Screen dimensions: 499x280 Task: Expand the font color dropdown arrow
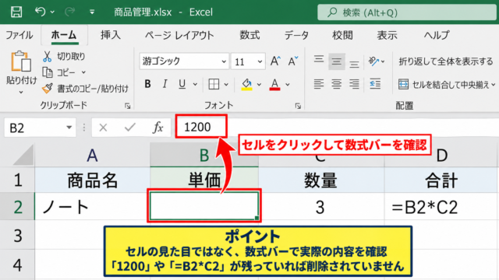(x=288, y=85)
